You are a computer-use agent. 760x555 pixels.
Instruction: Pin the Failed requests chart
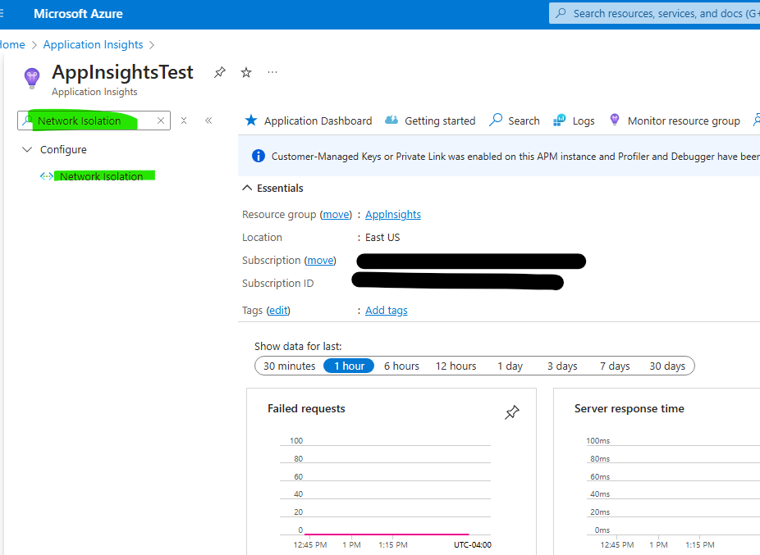click(x=512, y=412)
